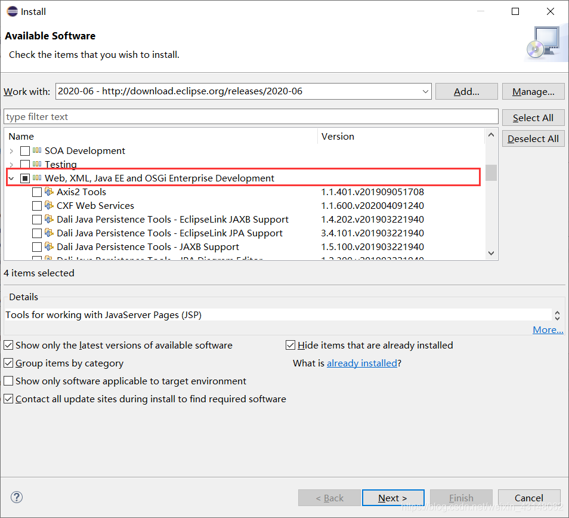
Task: Click the Version column header
Action: [x=401, y=137]
